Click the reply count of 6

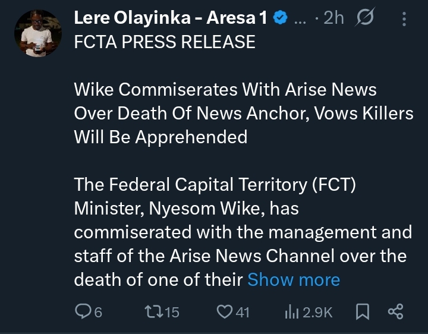[x=98, y=312]
